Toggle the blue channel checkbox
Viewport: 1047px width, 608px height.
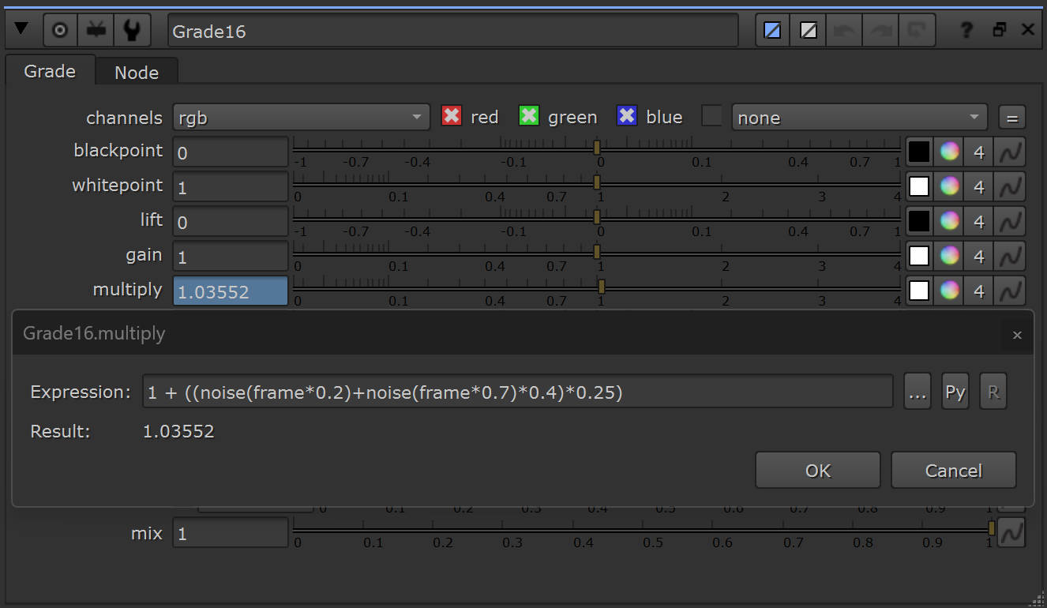click(627, 116)
